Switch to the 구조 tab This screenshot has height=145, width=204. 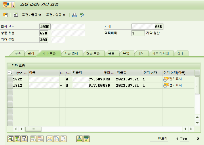click(18, 53)
